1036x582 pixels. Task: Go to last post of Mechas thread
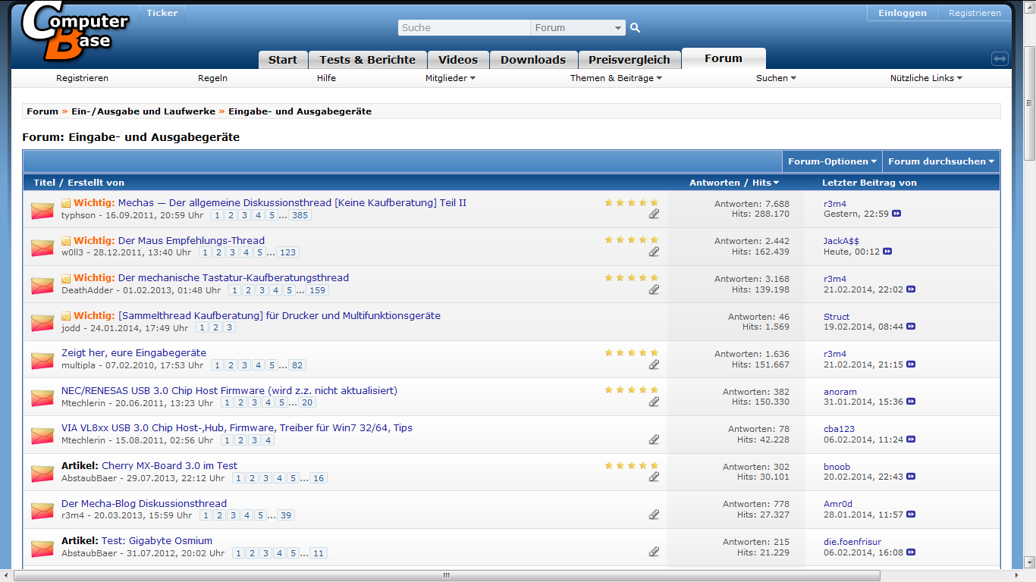tap(896, 214)
